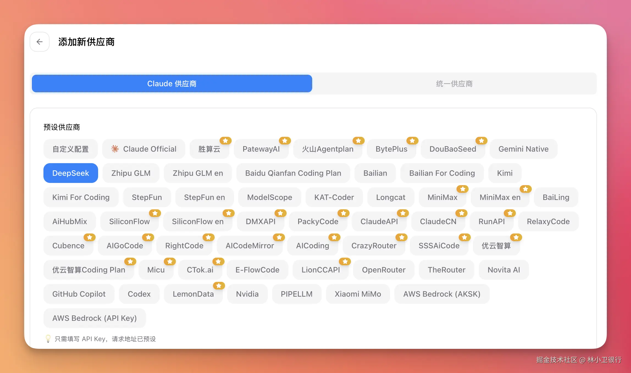Click star badge on 火山Agentplan
This screenshot has width=631, height=373.
(x=358, y=141)
